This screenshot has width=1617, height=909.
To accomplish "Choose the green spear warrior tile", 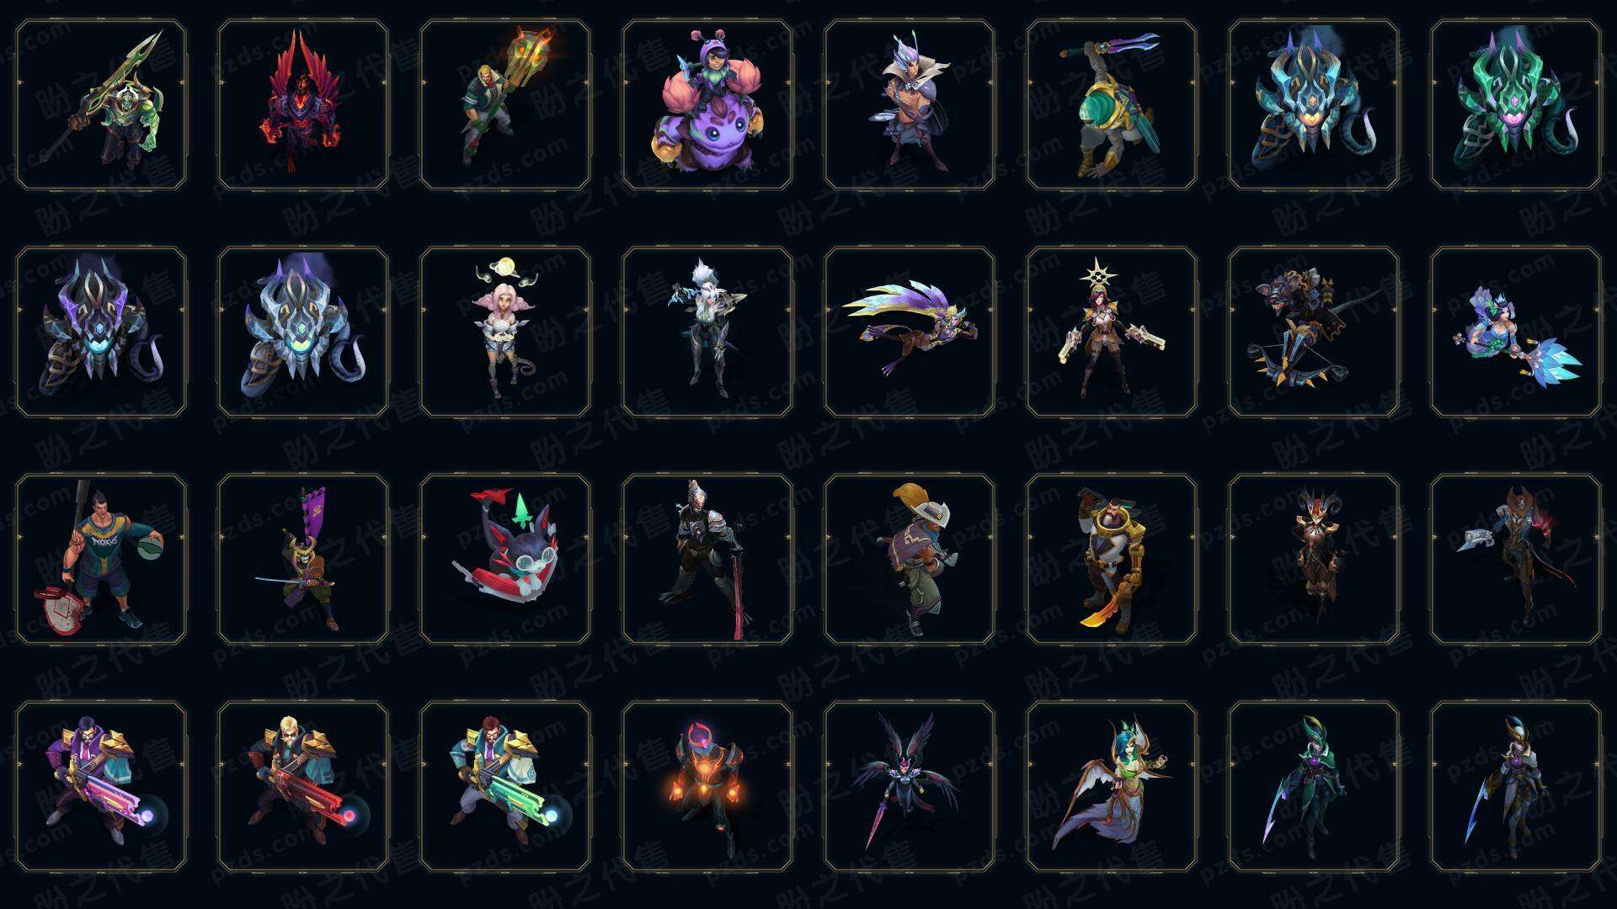I will tap(101, 105).
